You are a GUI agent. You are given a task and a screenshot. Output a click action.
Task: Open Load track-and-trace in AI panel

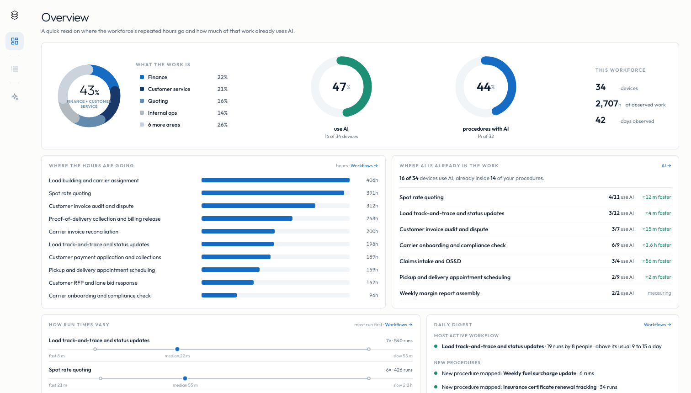[535, 213]
